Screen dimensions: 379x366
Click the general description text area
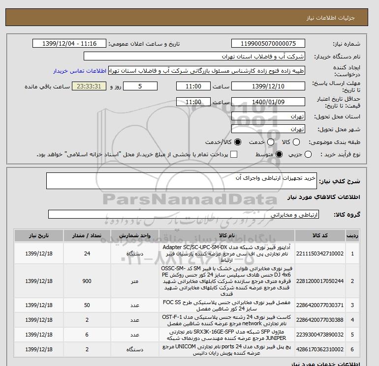[x=182, y=181]
